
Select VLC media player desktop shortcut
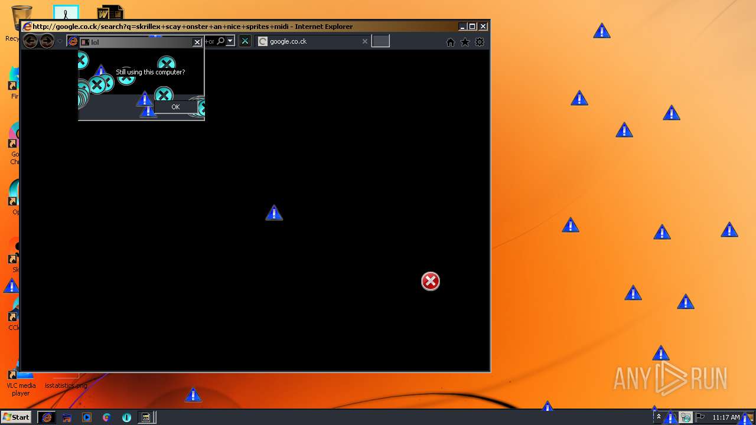(21, 378)
